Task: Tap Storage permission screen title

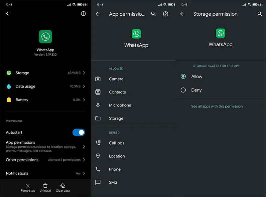Action: (x=215, y=14)
